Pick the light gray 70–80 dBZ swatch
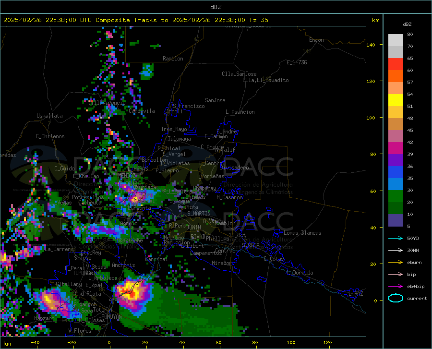The width and height of the screenshot is (432, 349). [x=396, y=40]
